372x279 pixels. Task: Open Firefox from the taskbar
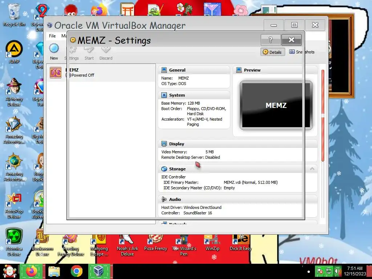point(32,271)
